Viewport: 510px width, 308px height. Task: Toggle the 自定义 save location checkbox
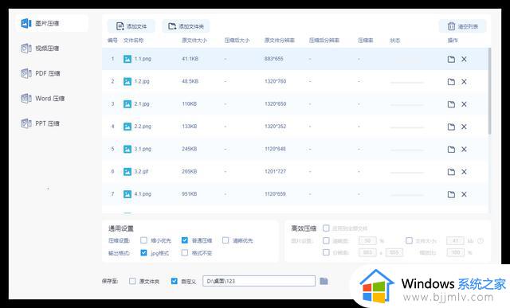click(x=175, y=281)
